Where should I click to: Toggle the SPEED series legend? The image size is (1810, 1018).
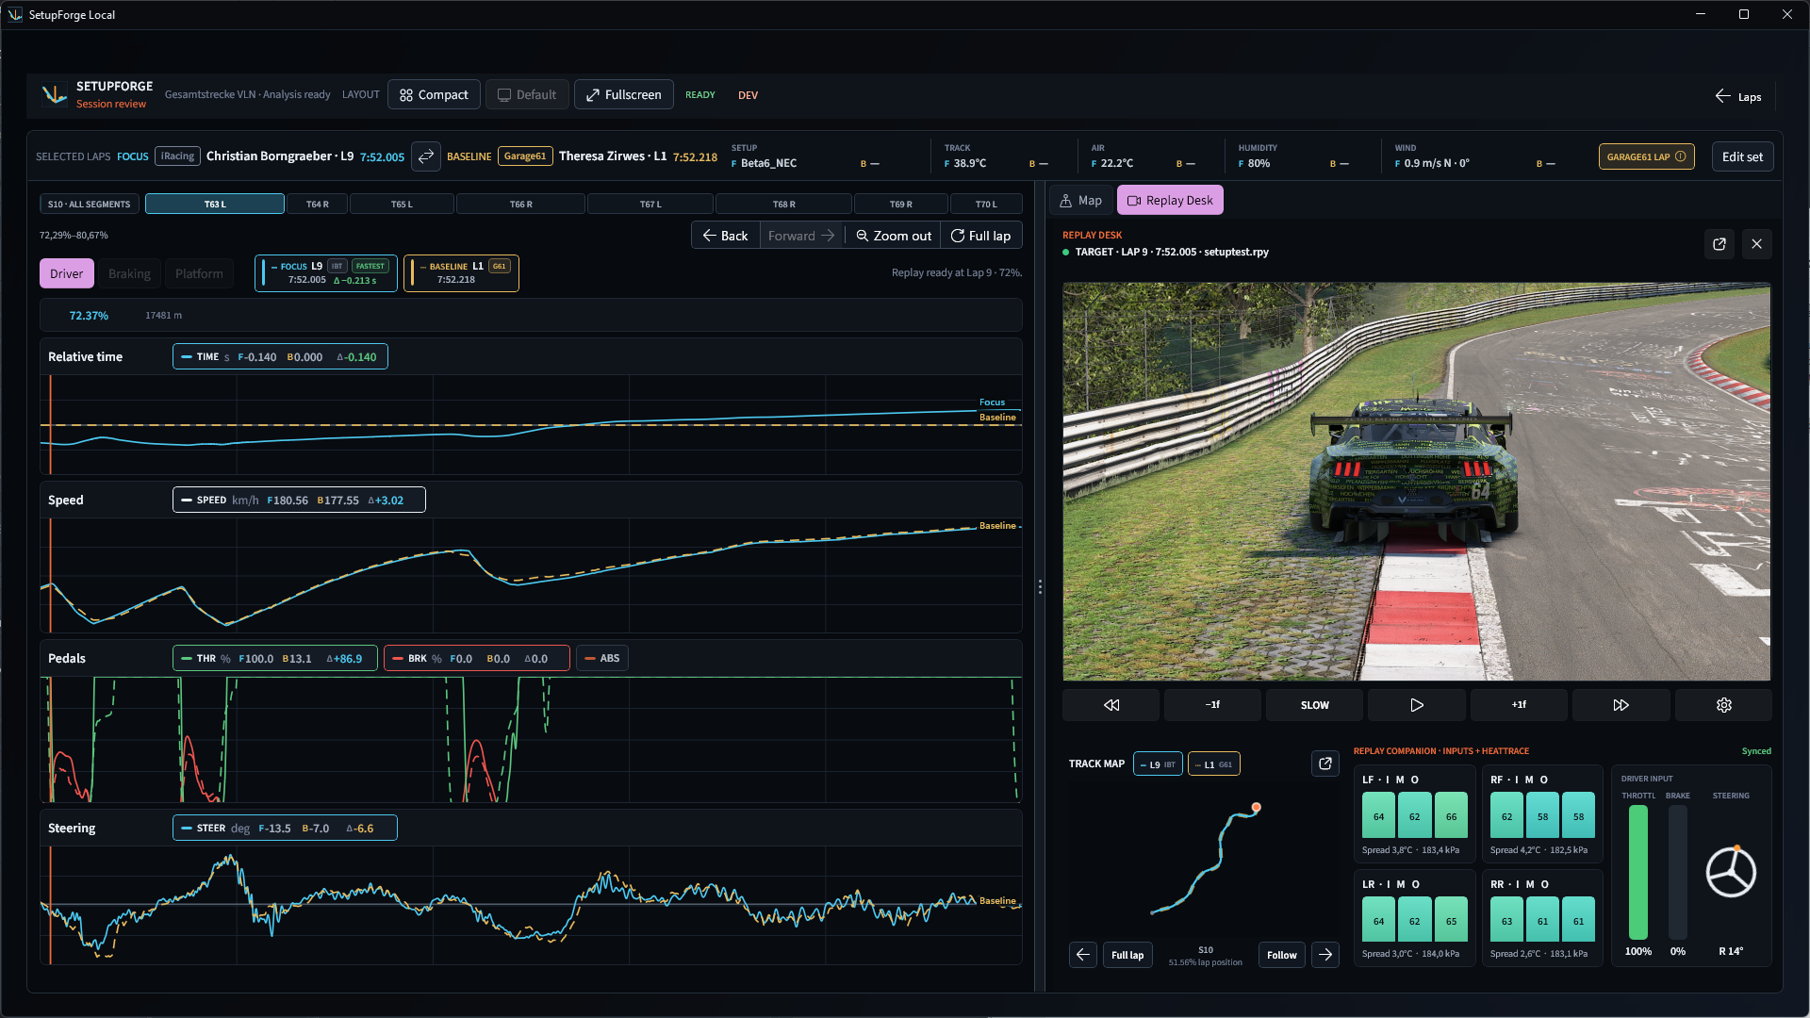click(x=299, y=500)
